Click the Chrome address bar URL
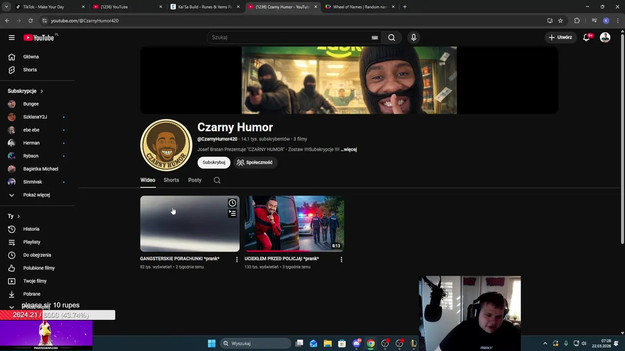 [84, 20]
